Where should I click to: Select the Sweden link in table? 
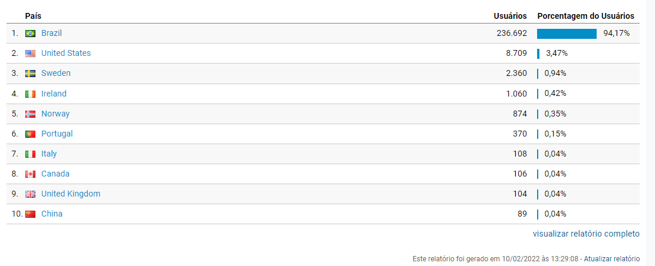tap(56, 74)
